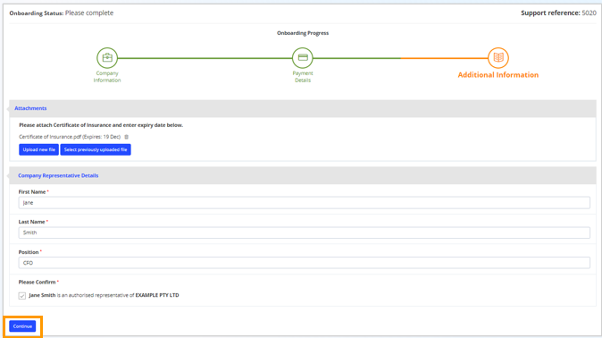This screenshot has width=602, height=338.
Task: Click the Upload new file button
Action: coord(38,149)
